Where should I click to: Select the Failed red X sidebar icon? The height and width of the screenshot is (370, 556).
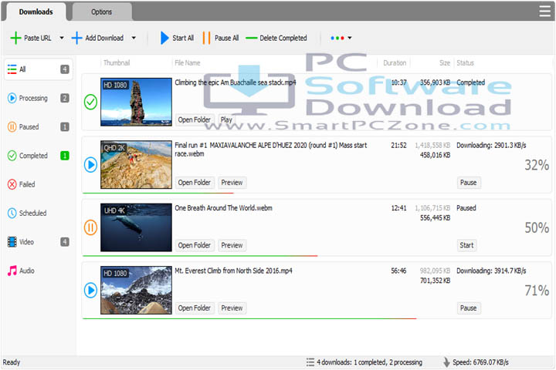[x=12, y=184]
